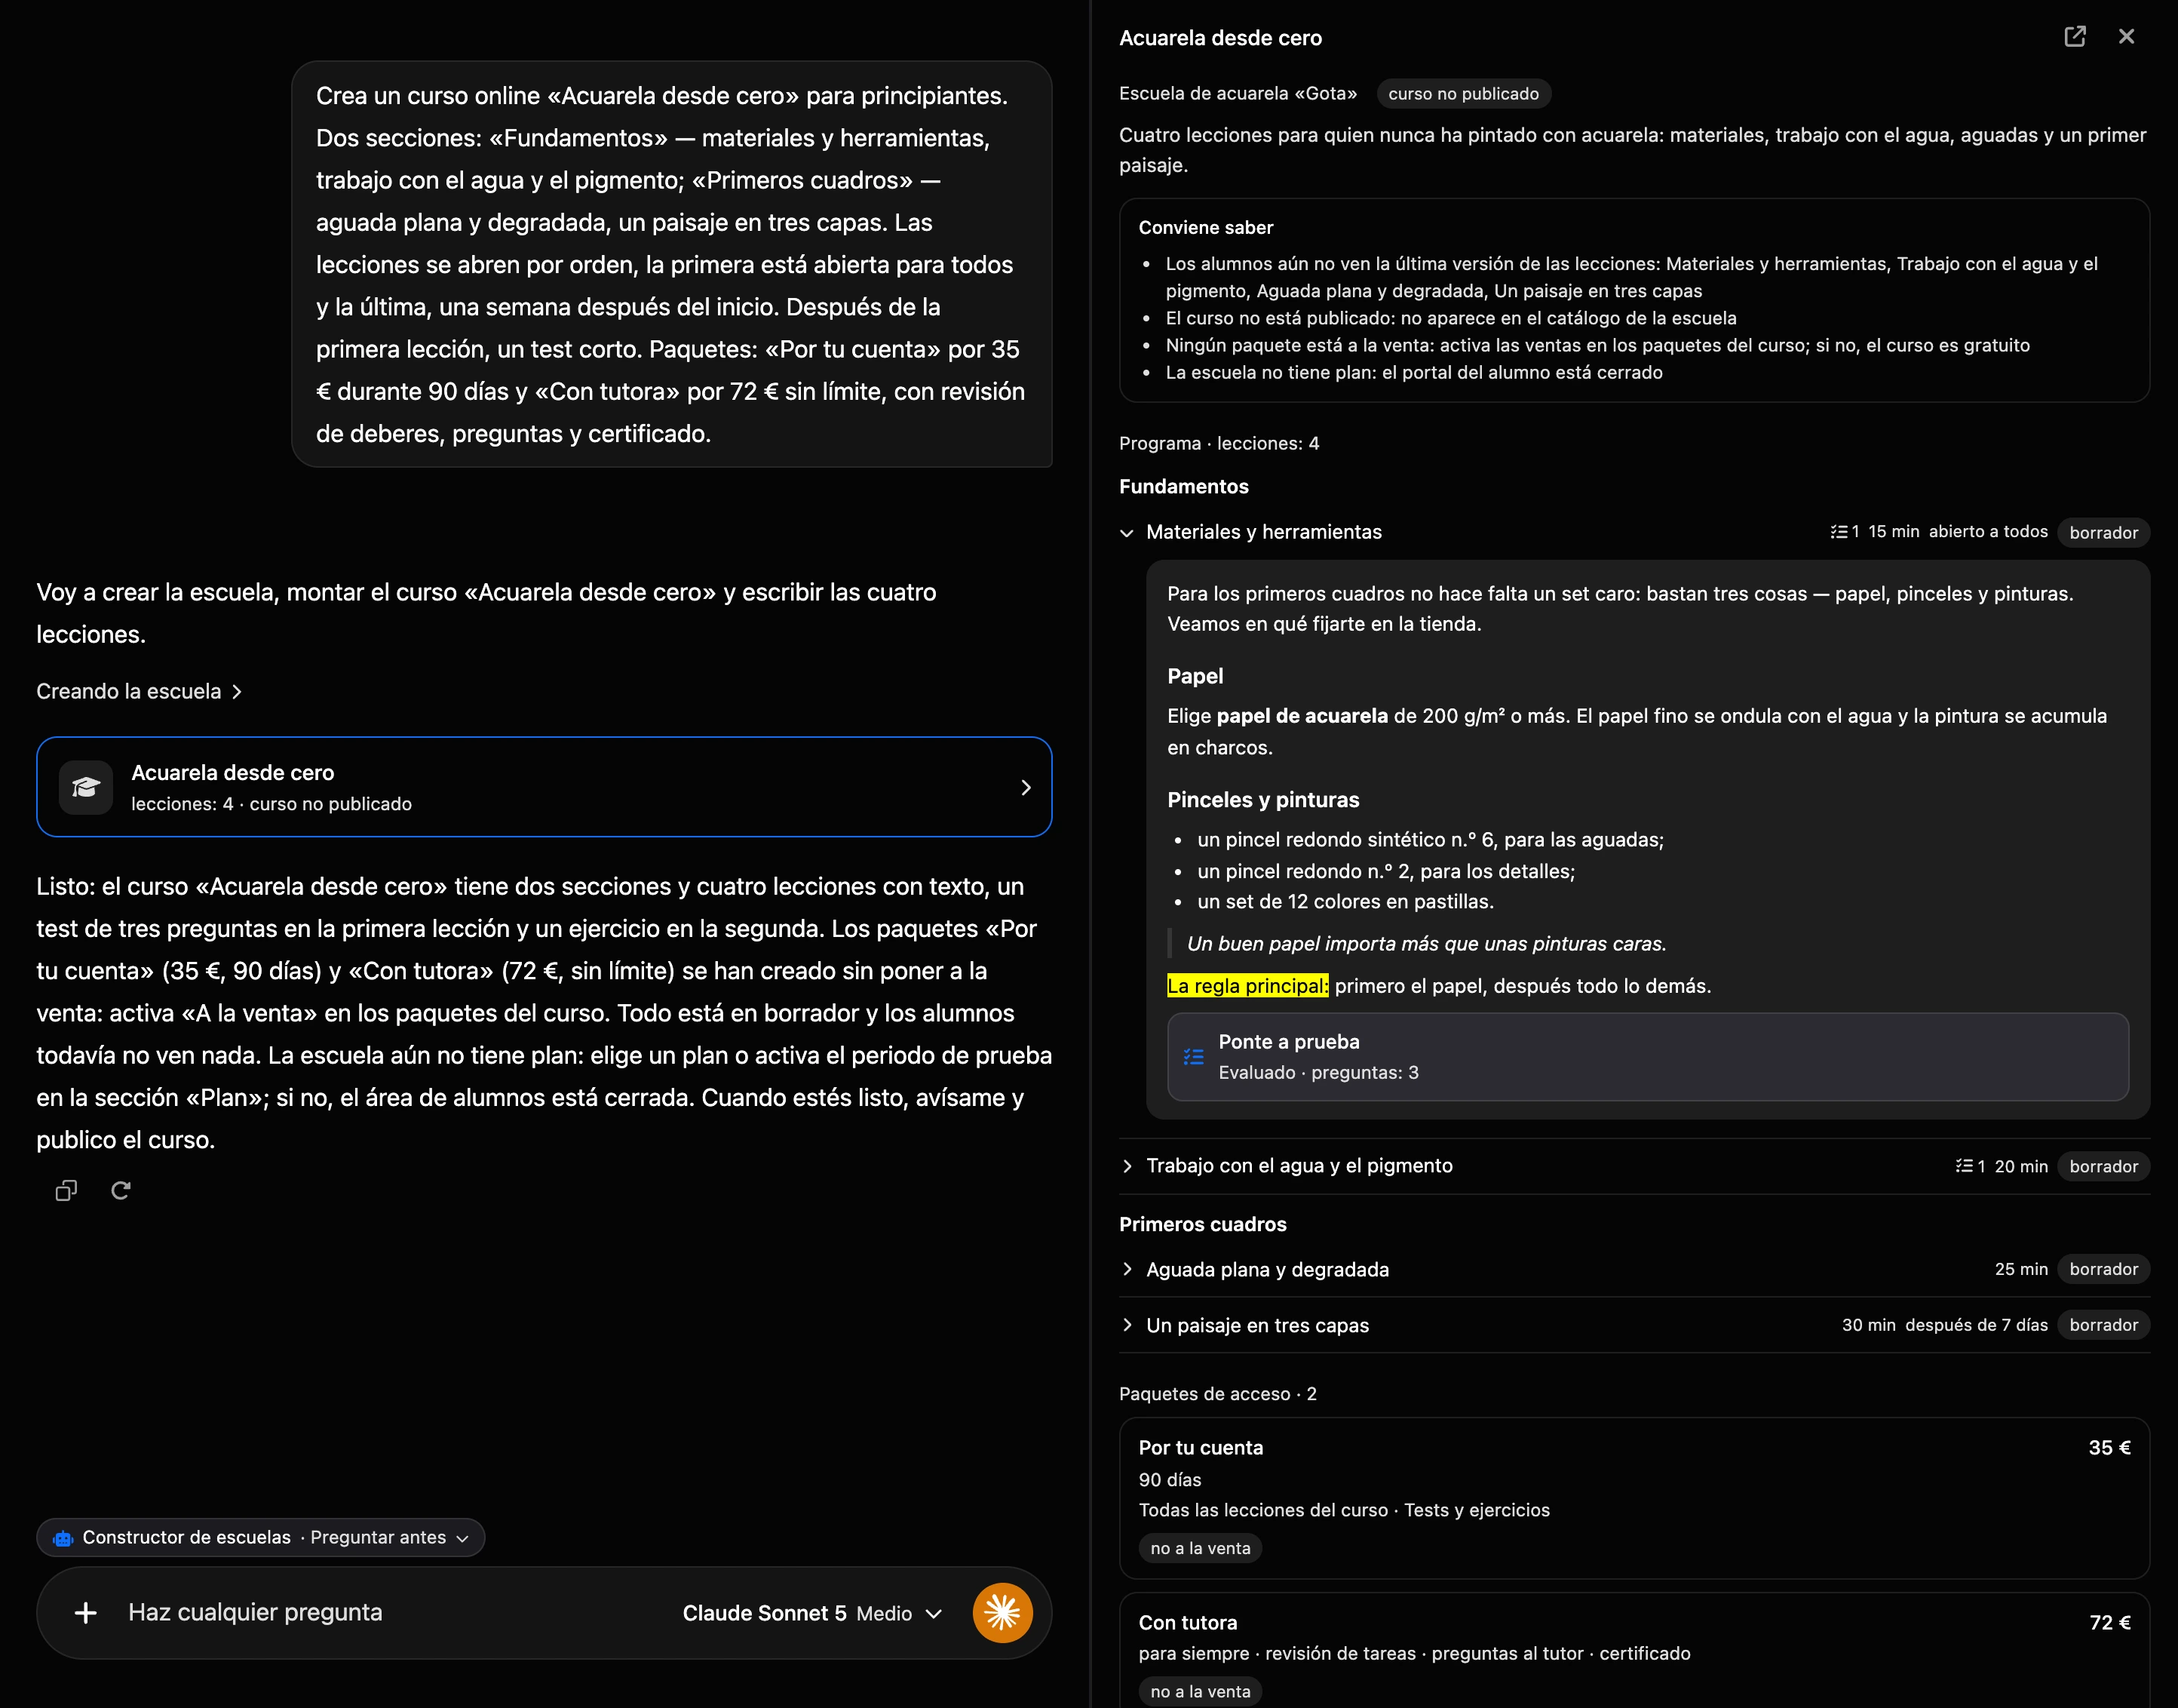2178x1708 pixels.
Task: Click the 25 min duration label
Action: pos(2020,1269)
